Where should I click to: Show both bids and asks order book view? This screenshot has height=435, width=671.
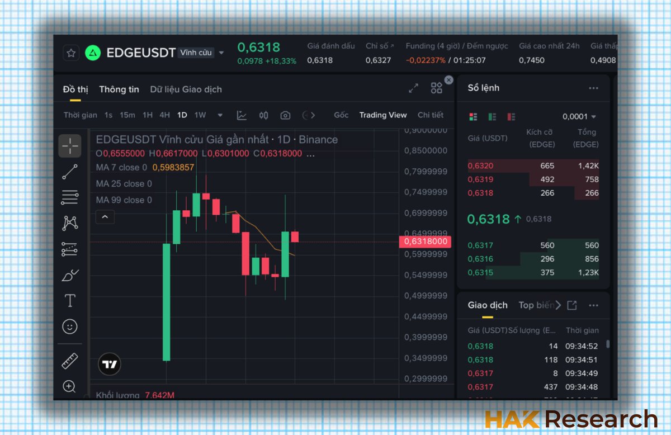(474, 117)
